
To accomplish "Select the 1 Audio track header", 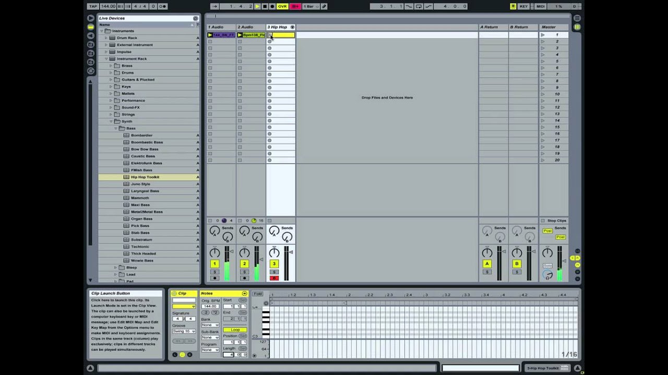I will point(221,27).
